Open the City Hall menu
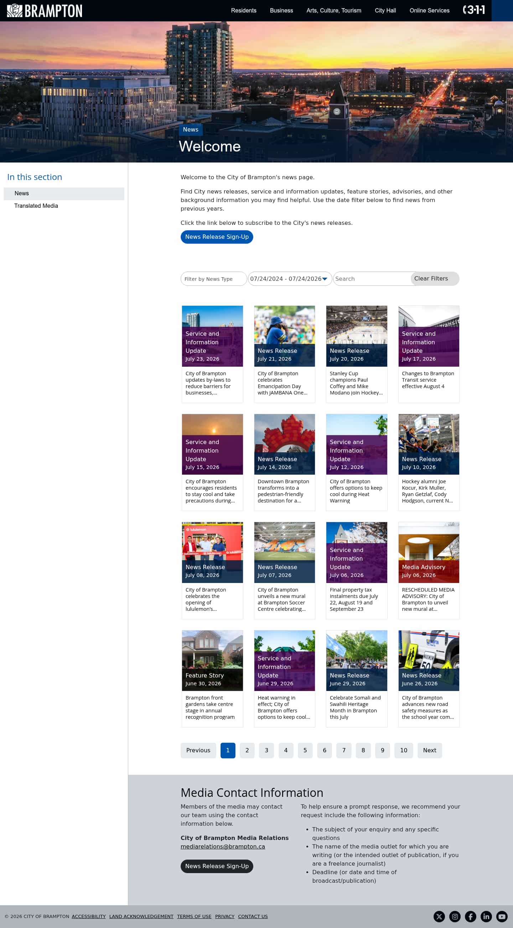513x928 pixels. [x=385, y=10]
